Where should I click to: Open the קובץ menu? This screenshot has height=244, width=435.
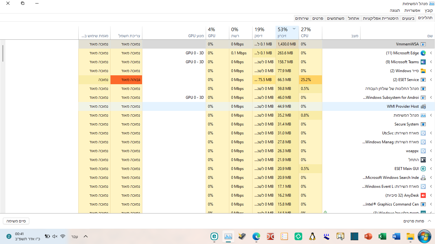(x=429, y=10)
